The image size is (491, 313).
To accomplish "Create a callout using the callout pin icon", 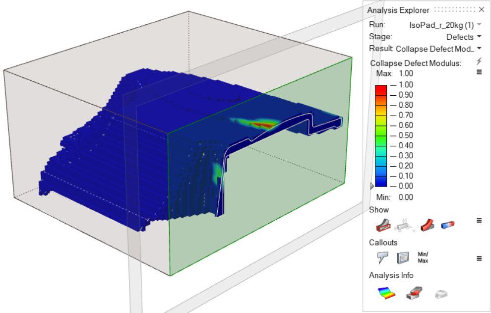I will pyautogui.click(x=383, y=257).
